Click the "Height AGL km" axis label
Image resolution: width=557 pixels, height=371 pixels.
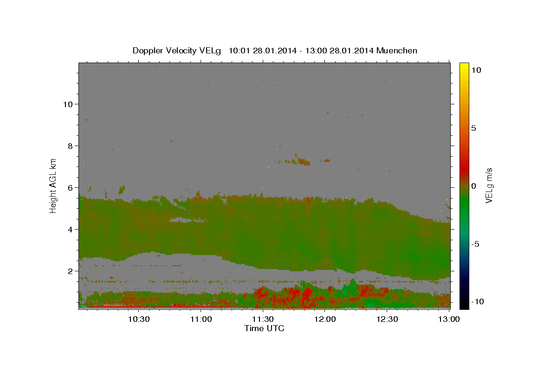(53, 185)
